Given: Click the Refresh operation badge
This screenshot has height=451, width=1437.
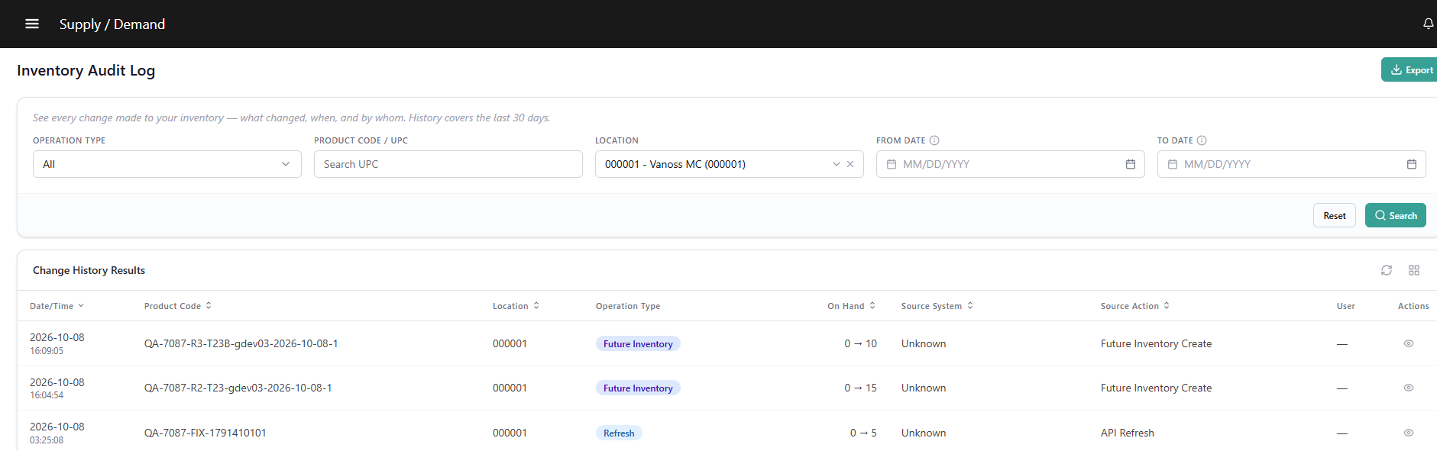Looking at the screenshot, I should point(619,433).
